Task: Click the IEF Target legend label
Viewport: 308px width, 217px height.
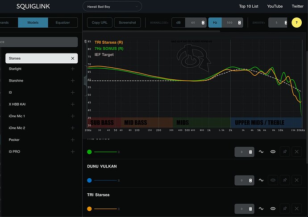Action: coord(104,55)
